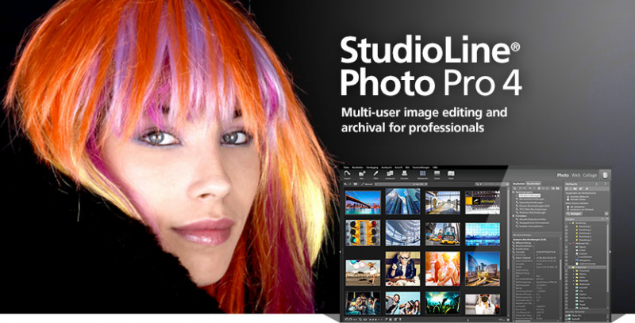Select the pen-shaped Filter toolbar icon
The height and width of the screenshot is (323, 635).
pos(375,173)
